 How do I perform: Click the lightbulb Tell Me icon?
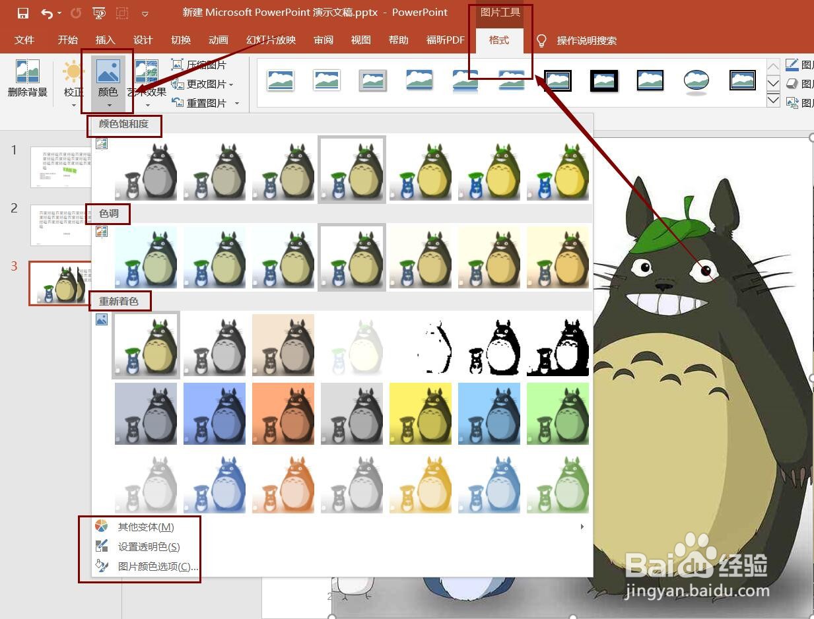(x=541, y=40)
